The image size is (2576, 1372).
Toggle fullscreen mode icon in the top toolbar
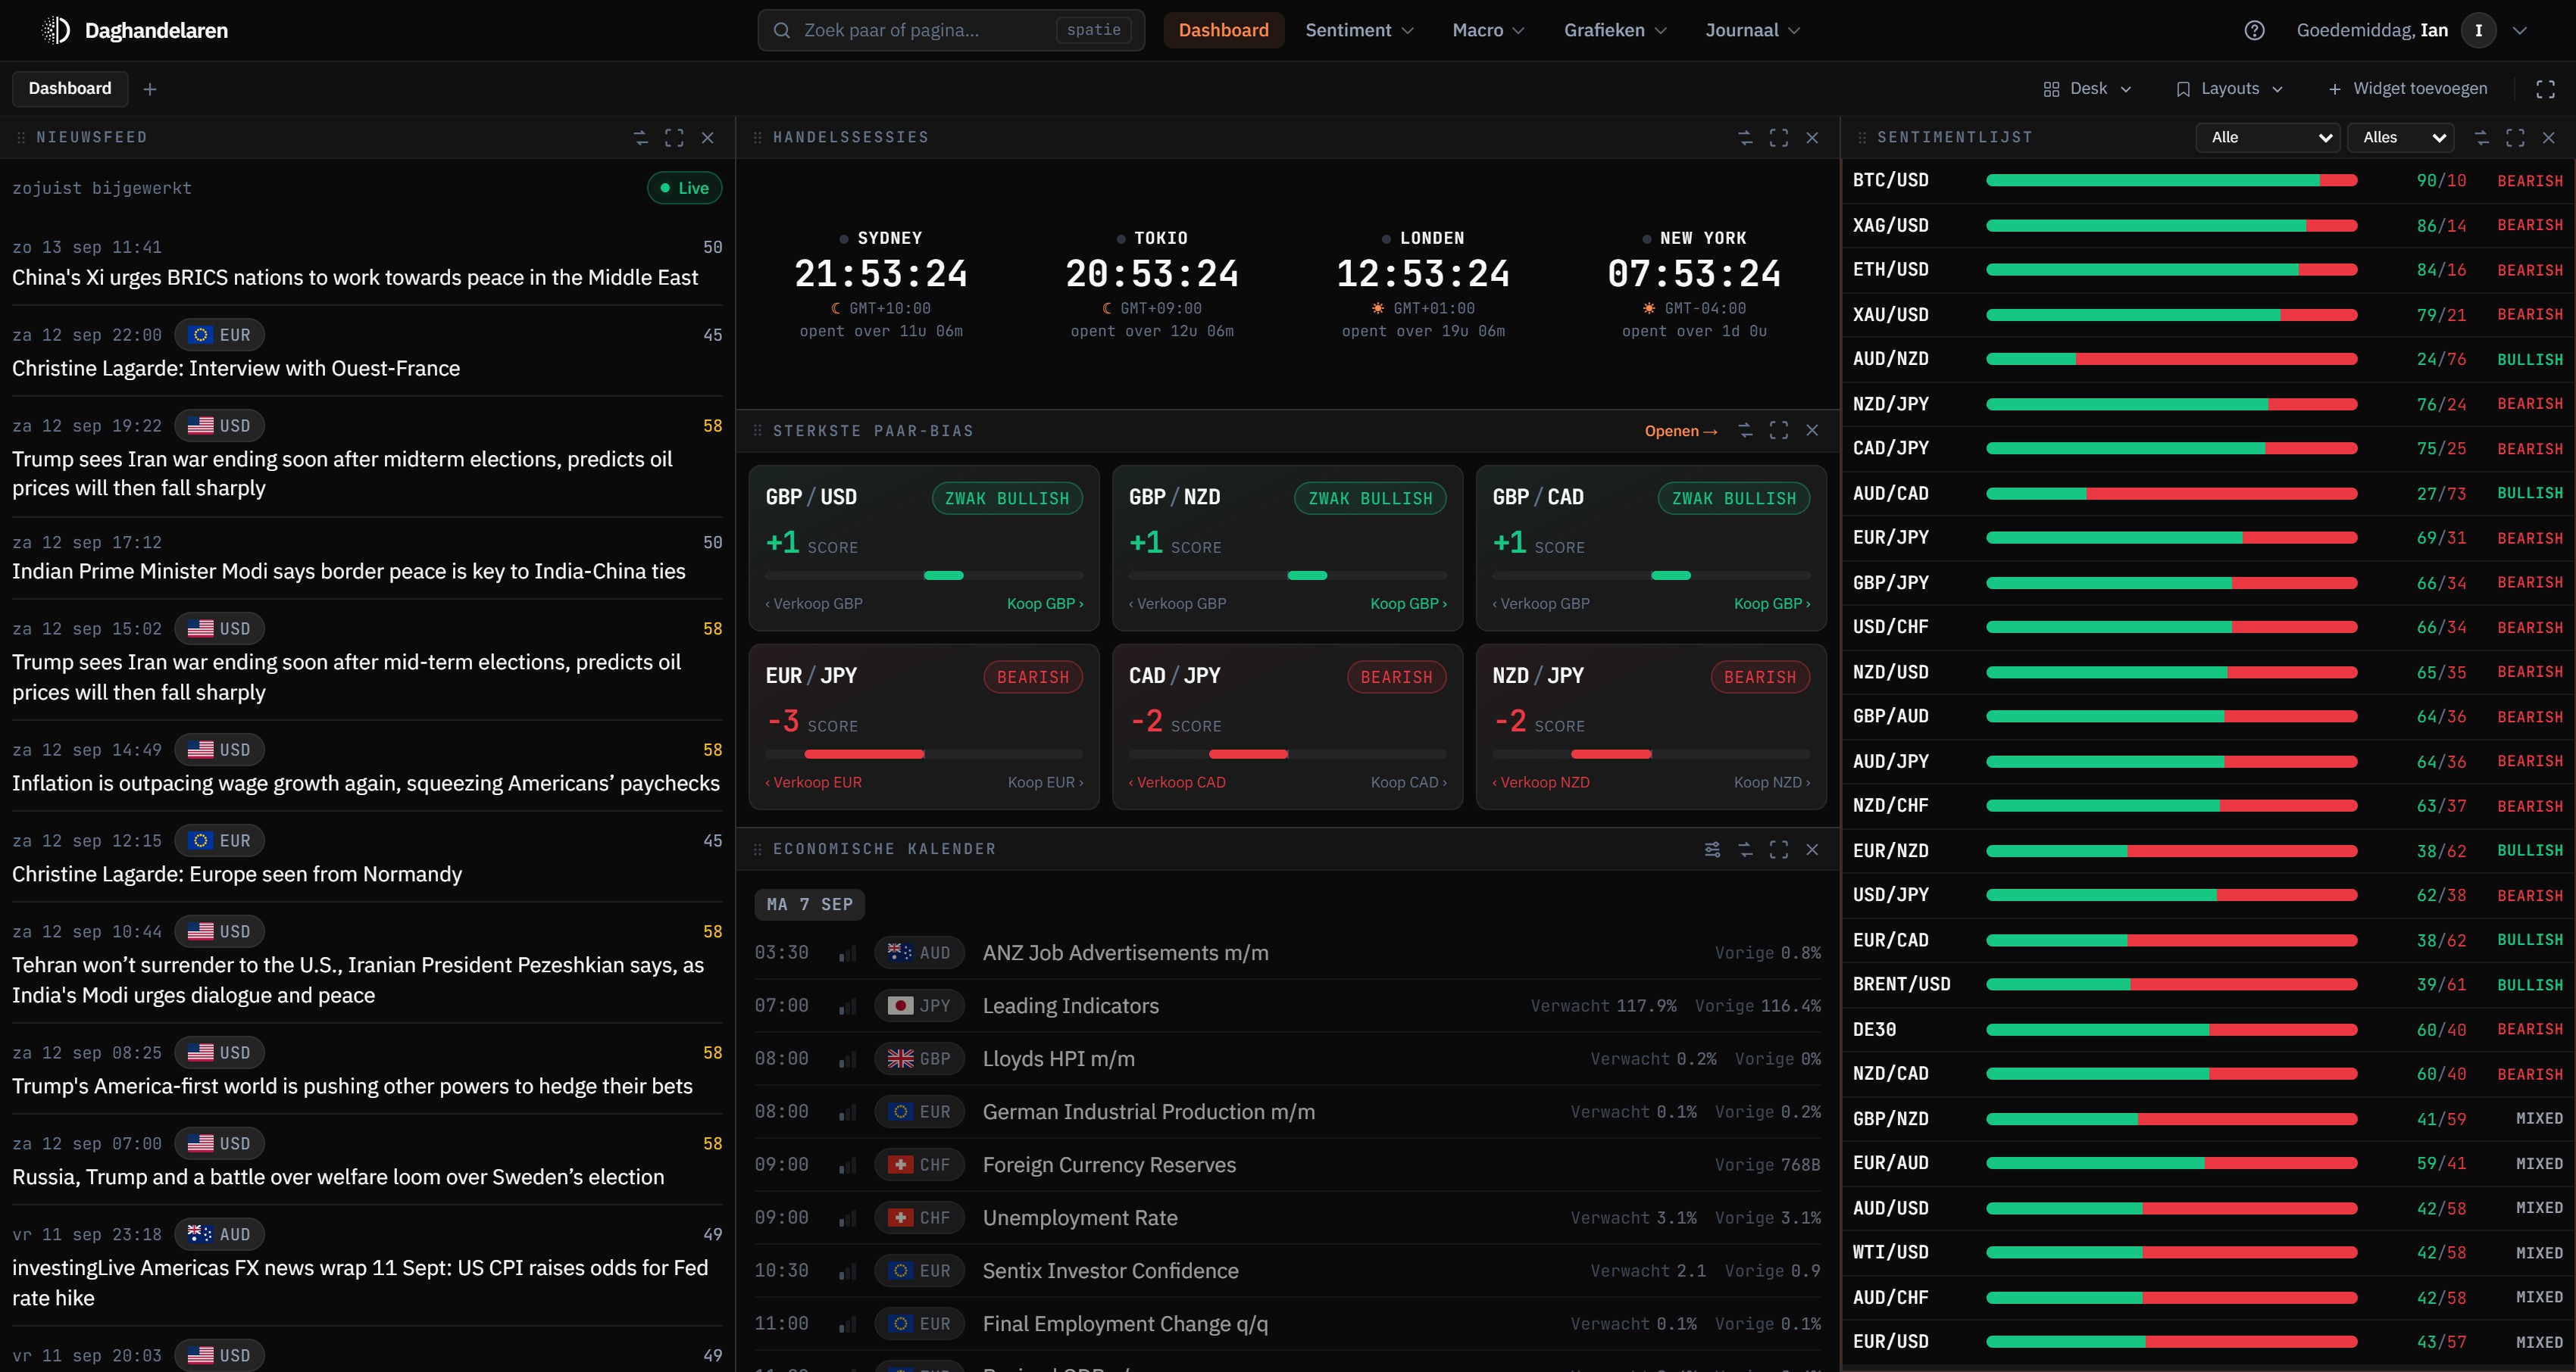point(2545,89)
